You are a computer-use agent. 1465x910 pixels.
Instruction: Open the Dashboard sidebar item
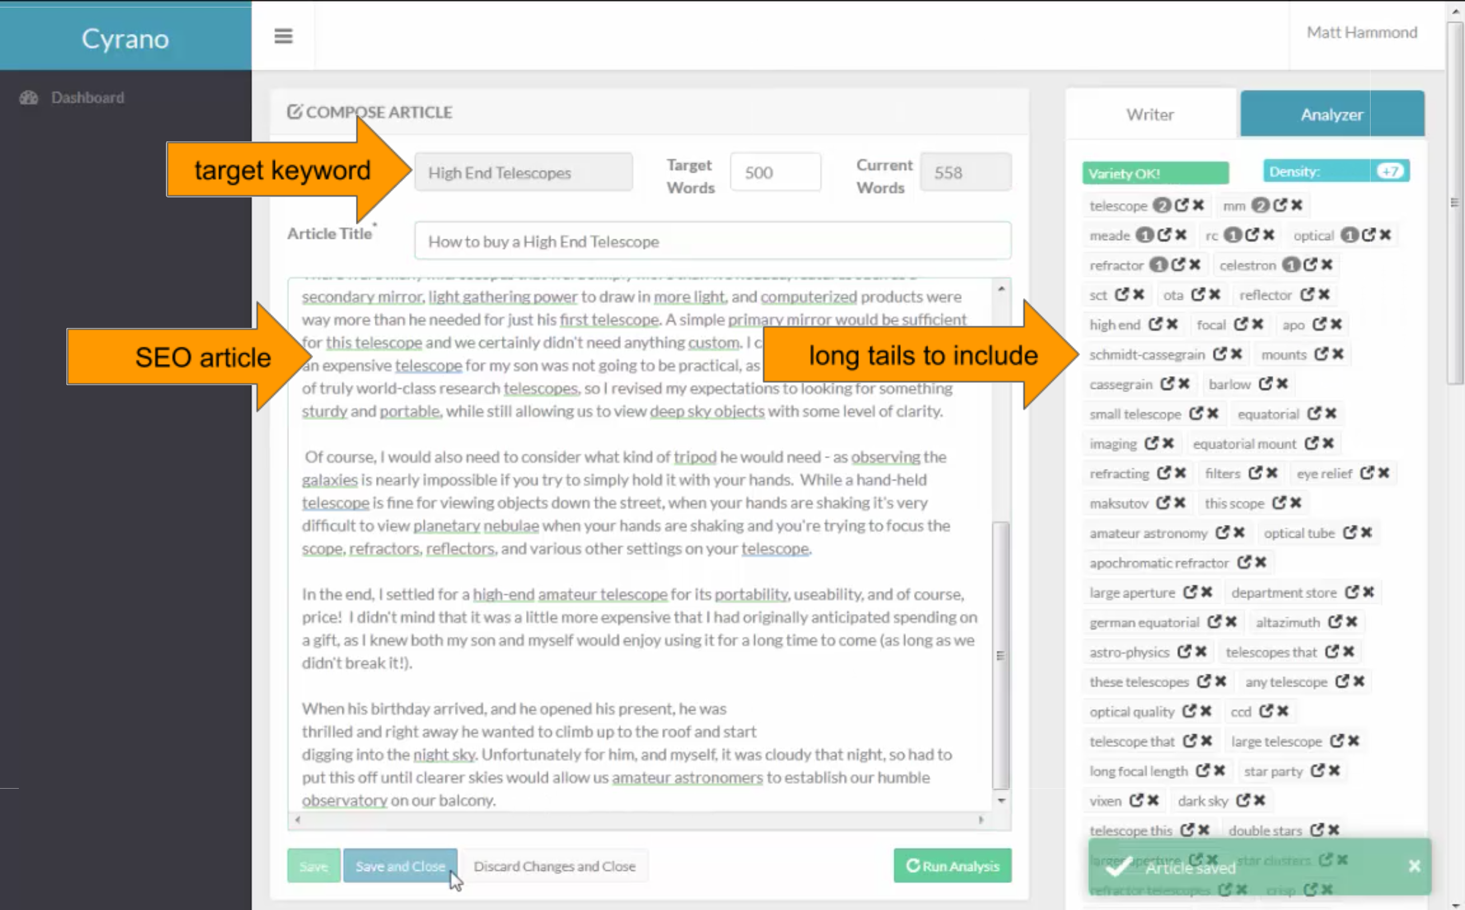(87, 97)
